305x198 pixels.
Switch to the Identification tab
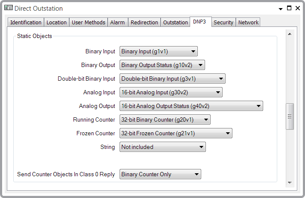pyautogui.click(x=26, y=23)
